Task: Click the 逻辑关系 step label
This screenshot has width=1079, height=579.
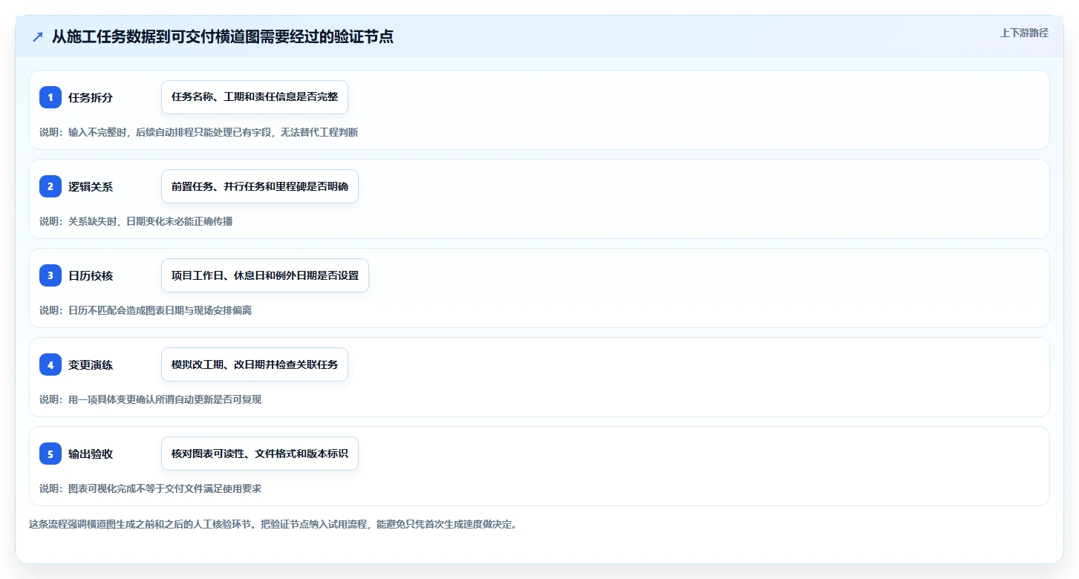Action: coord(91,186)
